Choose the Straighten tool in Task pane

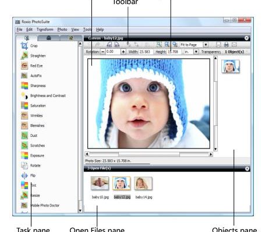pyautogui.click(x=33, y=56)
